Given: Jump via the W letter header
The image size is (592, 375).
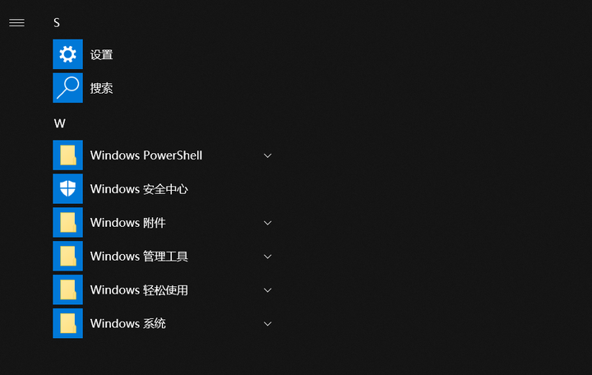Looking at the screenshot, I should tap(60, 123).
